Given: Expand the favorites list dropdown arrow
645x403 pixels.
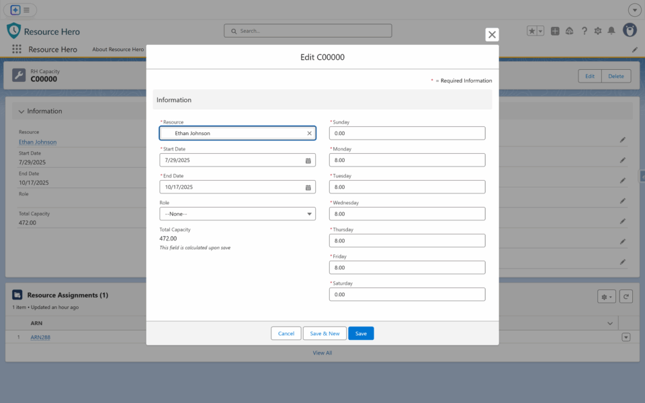Looking at the screenshot, I should 540,31.
